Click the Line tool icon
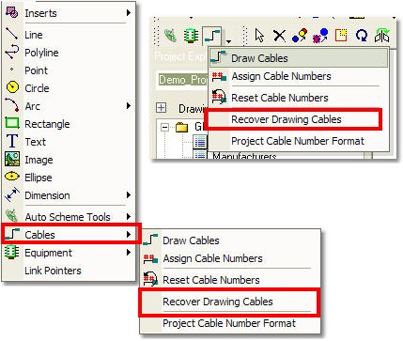The image size is (403, 341). pyautogui.click(x=12, y=34)
